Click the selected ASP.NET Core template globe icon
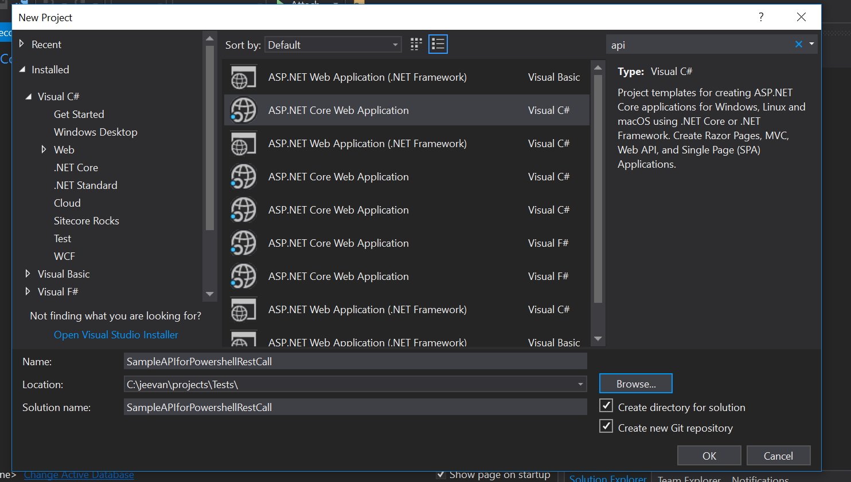The width and height of the screenshot is (851, 482). (243, 110)
